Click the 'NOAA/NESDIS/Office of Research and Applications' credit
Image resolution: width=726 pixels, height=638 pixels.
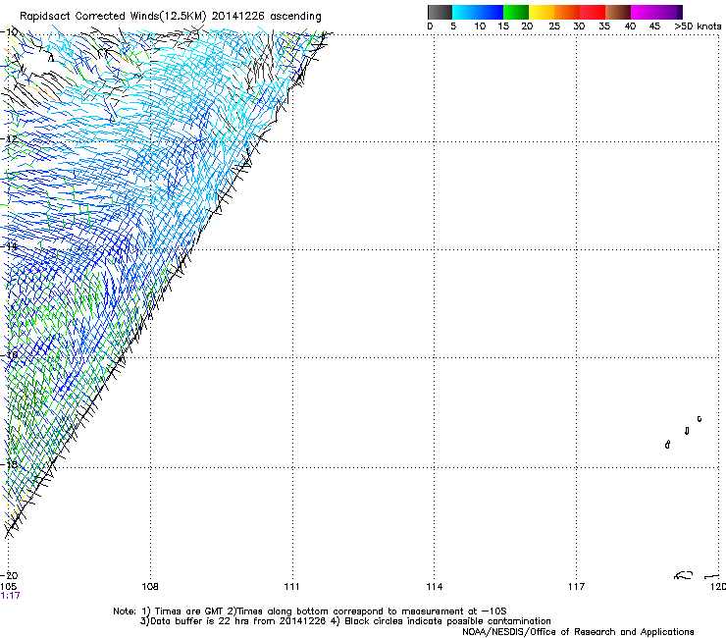(578, 632)
